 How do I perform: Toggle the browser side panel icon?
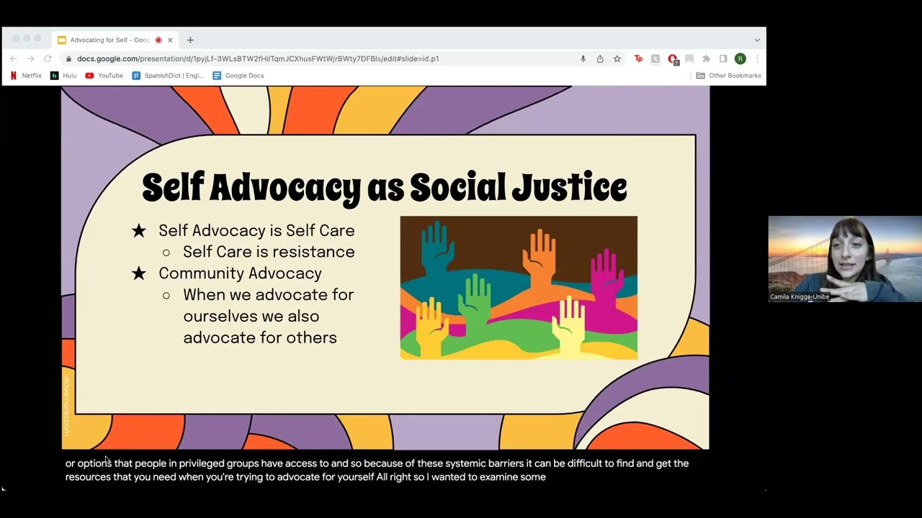pyautogui.click(x=723, y=59)
